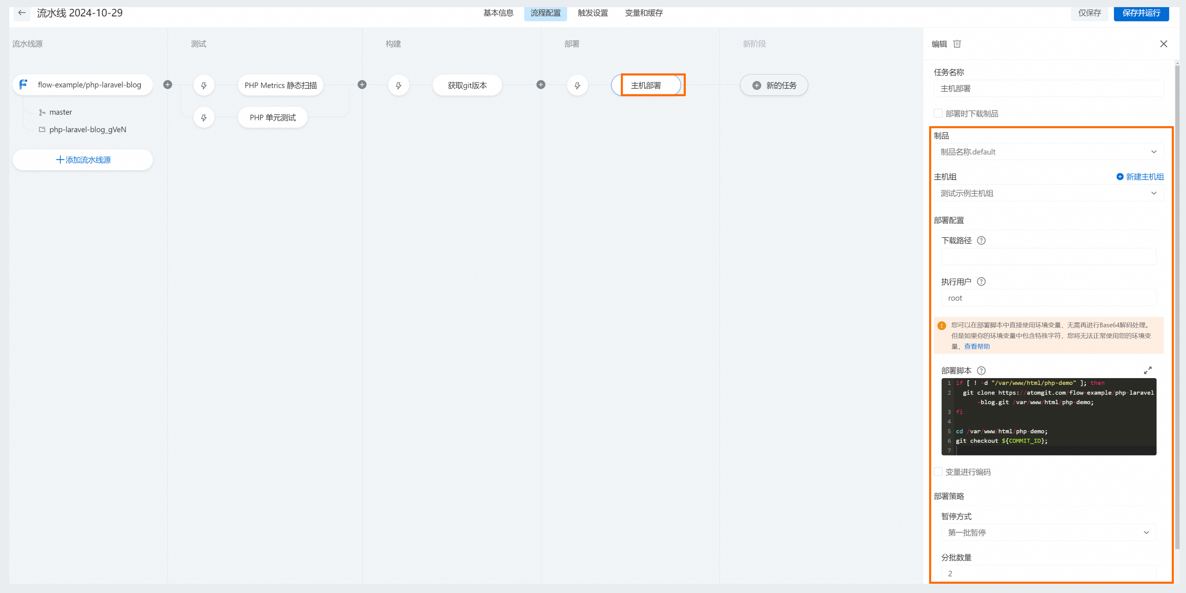Click the 部署 stage header
This screenshot has height=593, width=1186.
click(572, 44)
